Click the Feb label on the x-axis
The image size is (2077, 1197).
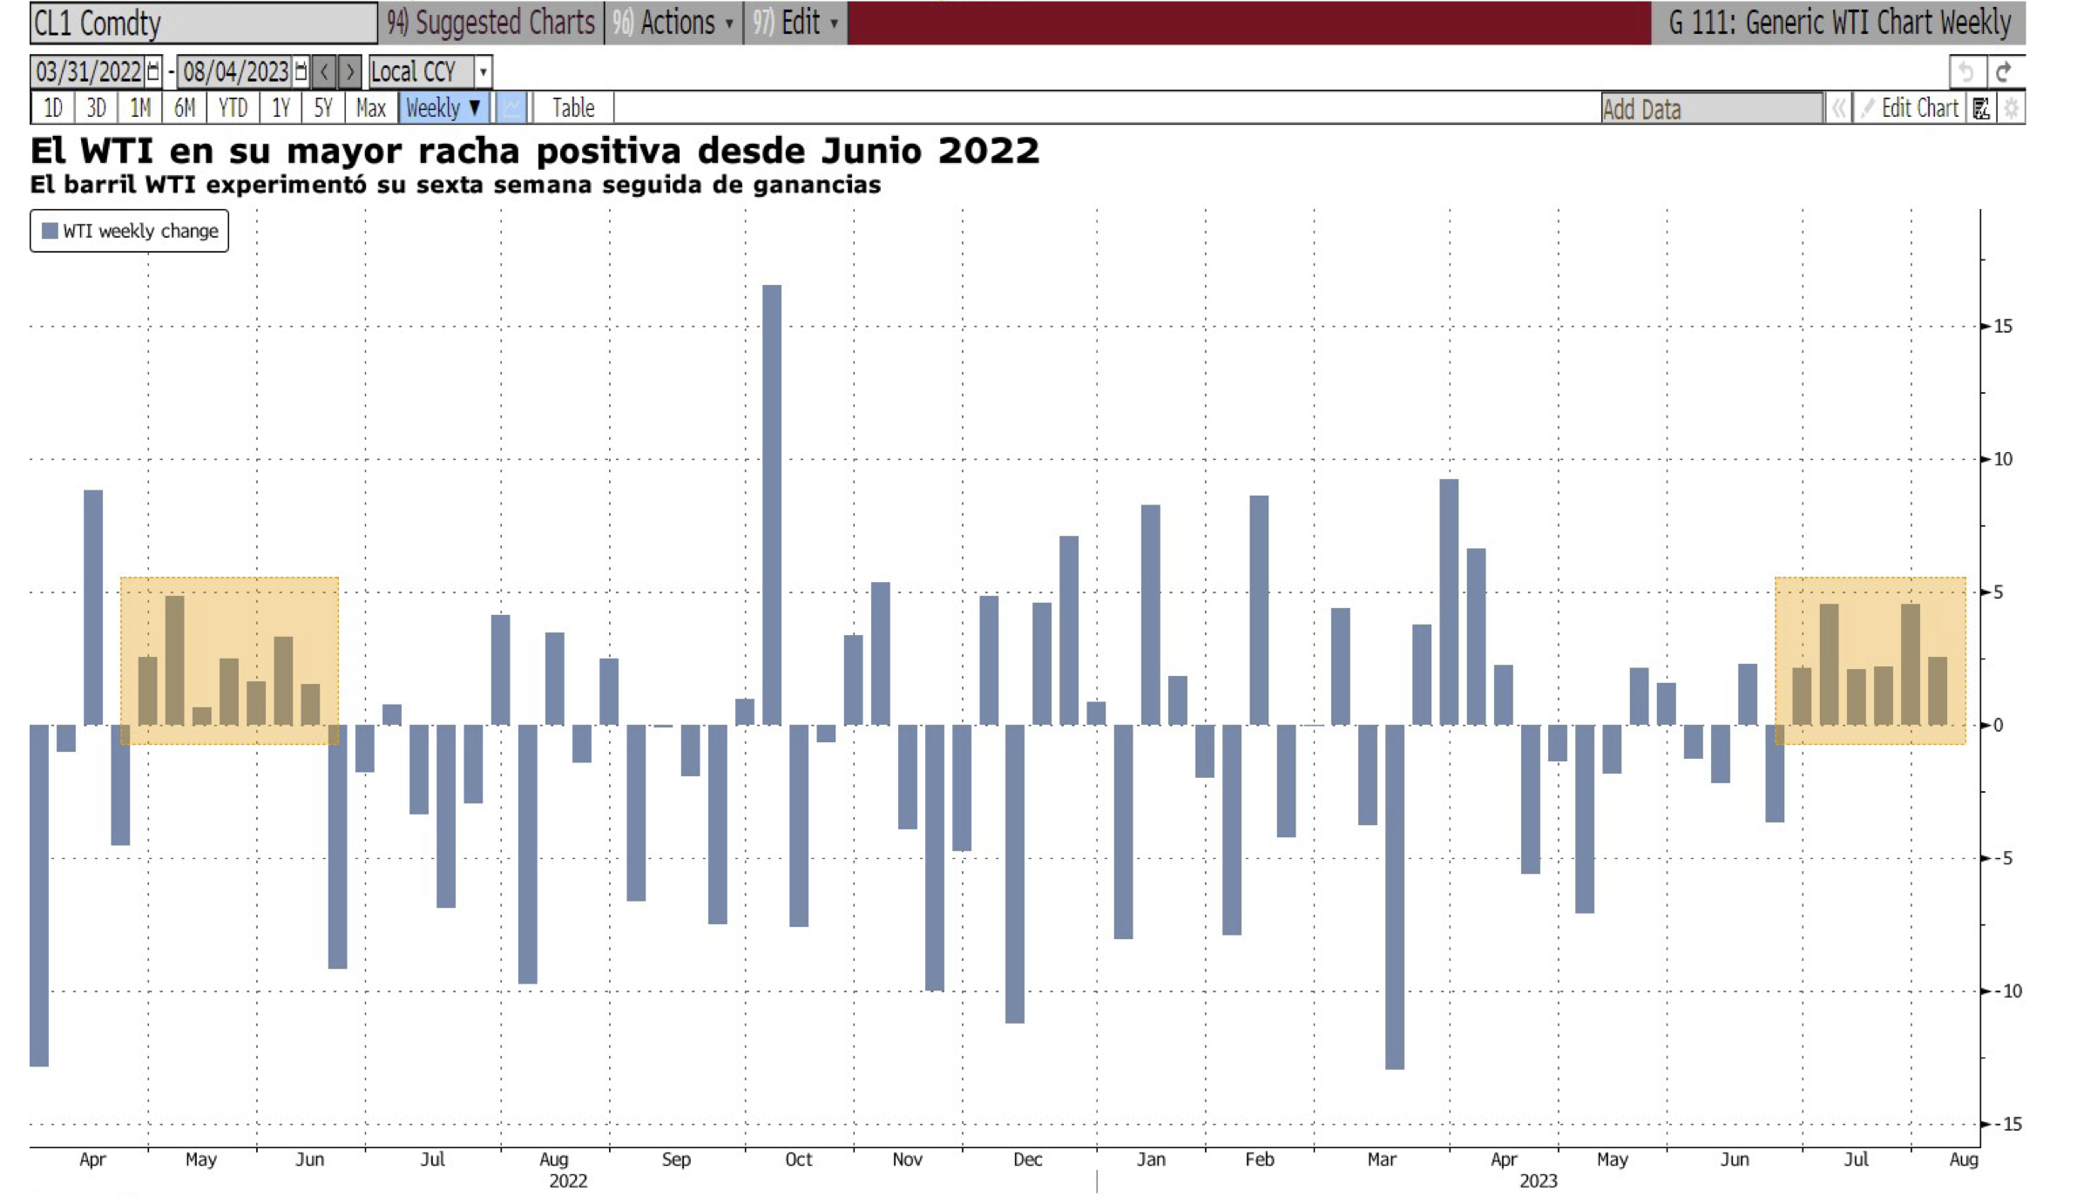1260,1160
